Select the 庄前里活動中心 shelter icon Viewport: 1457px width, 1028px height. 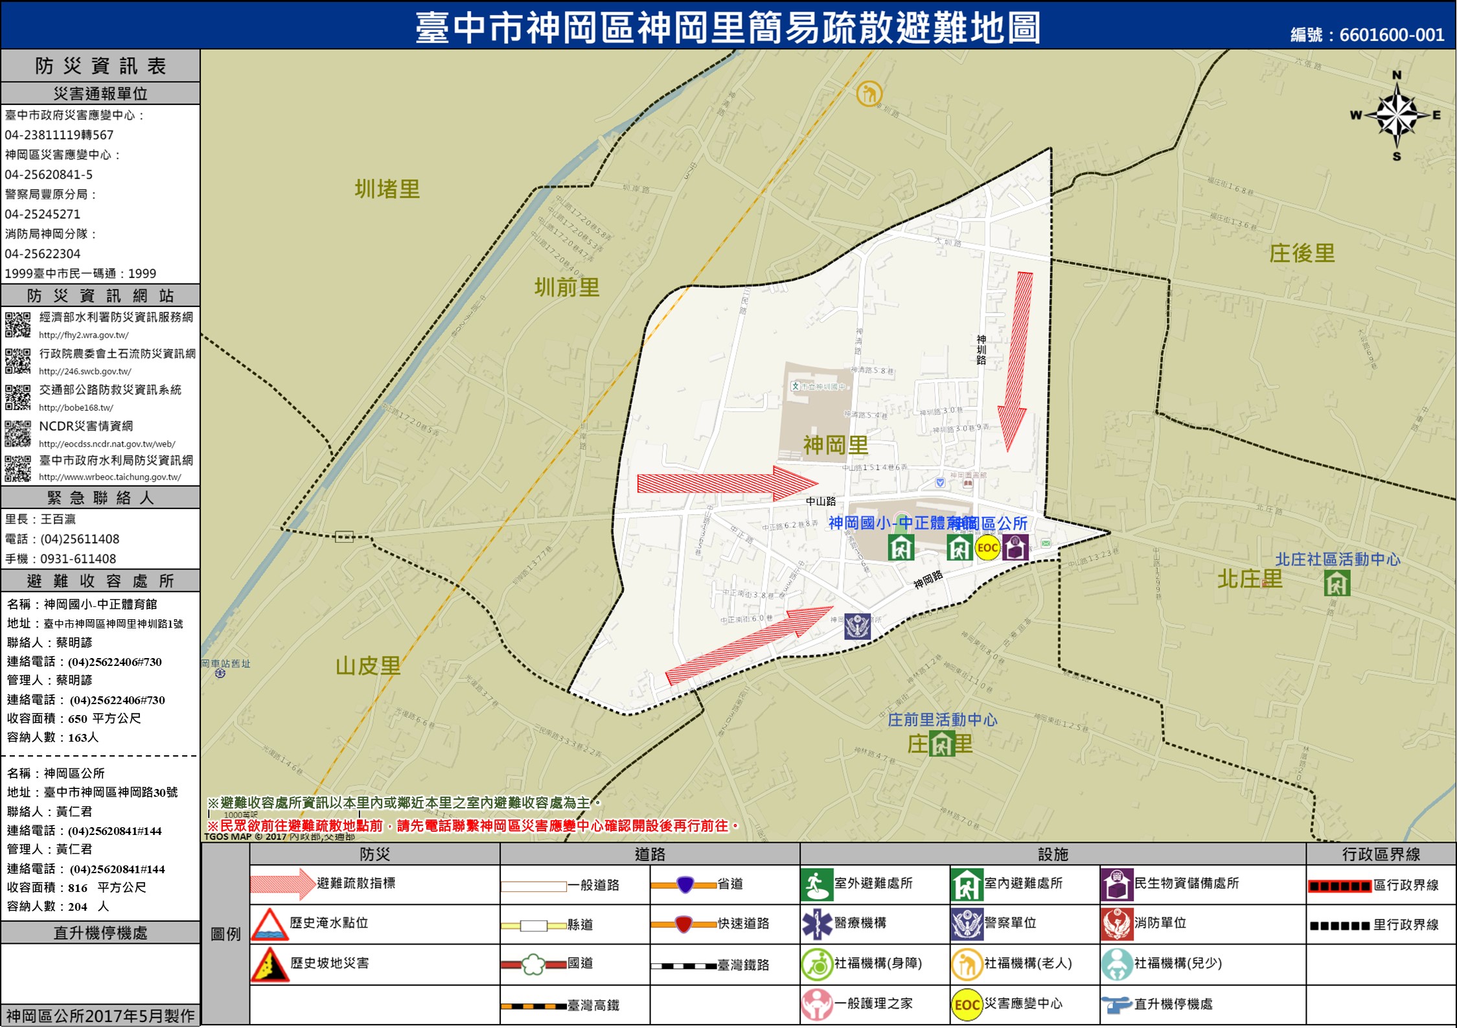tap(942, 744)
